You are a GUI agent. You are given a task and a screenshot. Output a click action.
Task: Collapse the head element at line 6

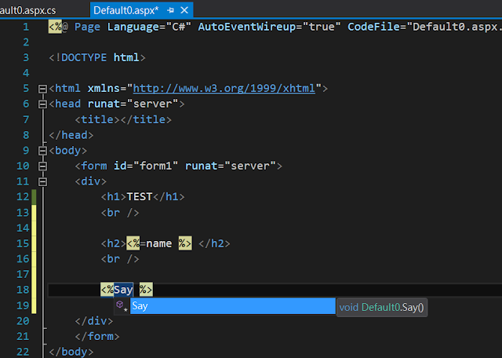point(42,104)
